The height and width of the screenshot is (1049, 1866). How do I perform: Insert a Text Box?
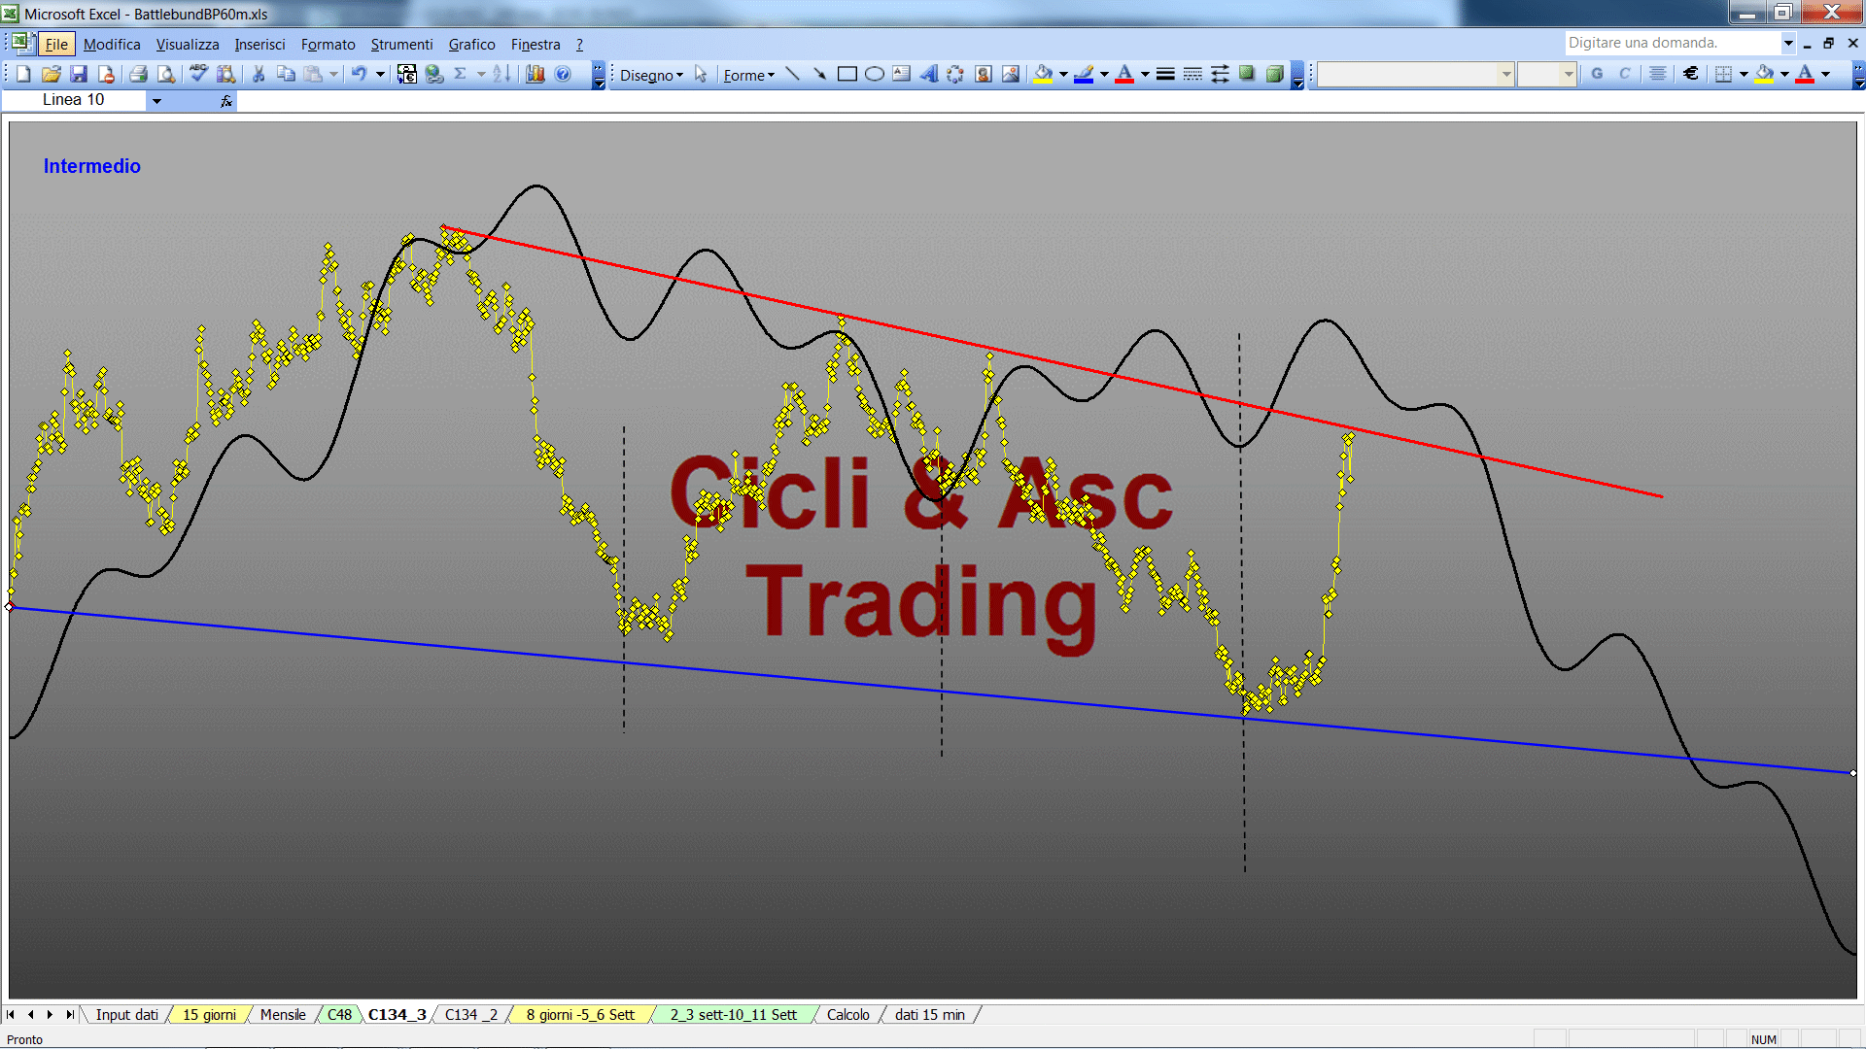click(902, 74)
